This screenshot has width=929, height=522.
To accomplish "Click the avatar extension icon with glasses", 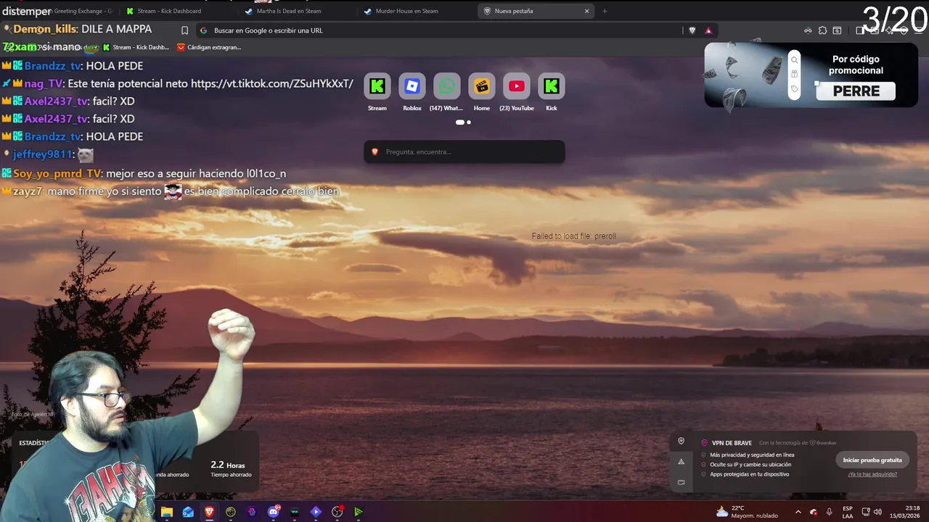I will point(808,30).
